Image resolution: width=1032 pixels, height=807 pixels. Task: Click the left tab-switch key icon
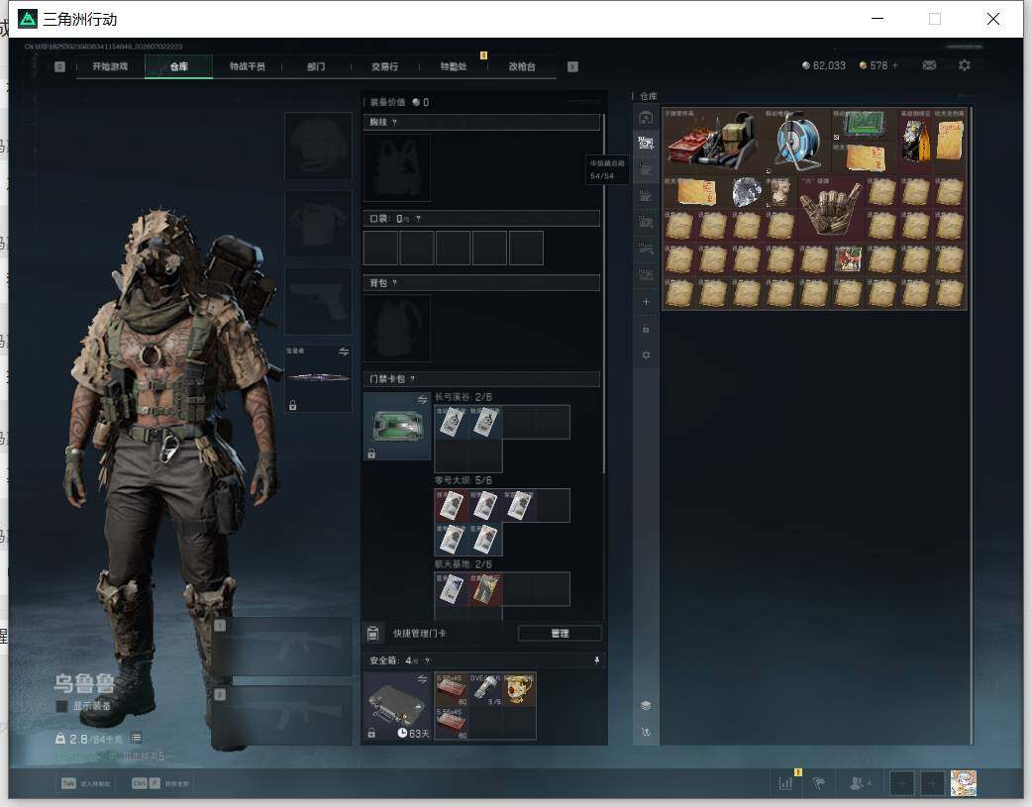point(59,66)
